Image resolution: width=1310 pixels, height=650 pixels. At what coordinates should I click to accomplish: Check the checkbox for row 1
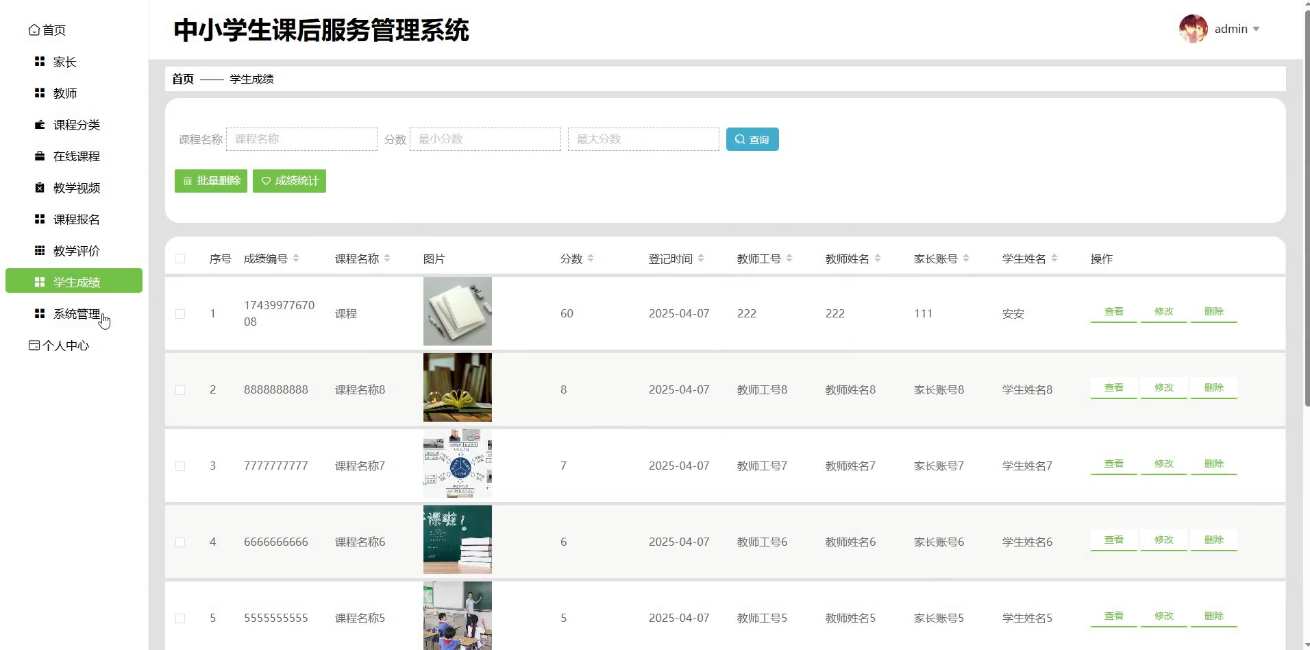(180, 314)
